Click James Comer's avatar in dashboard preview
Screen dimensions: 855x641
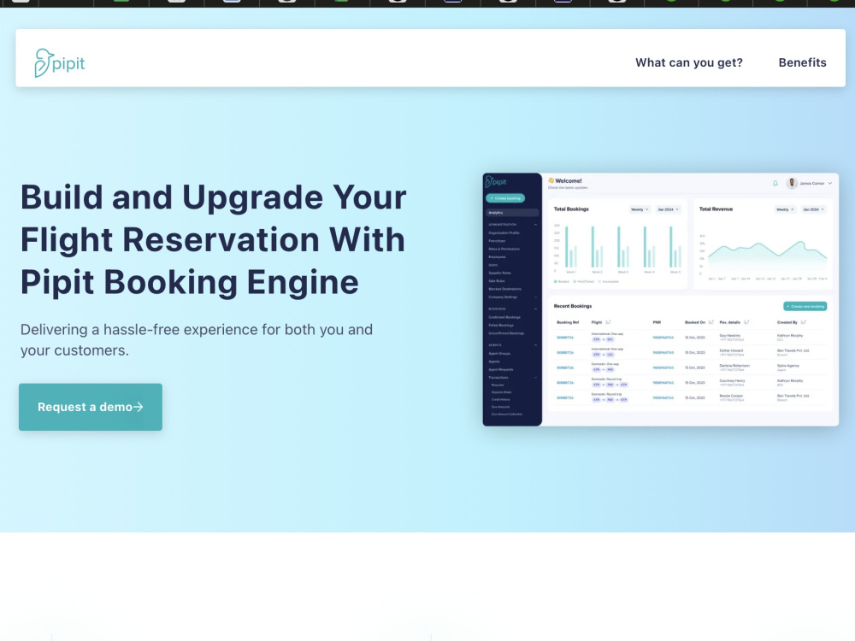792,183
